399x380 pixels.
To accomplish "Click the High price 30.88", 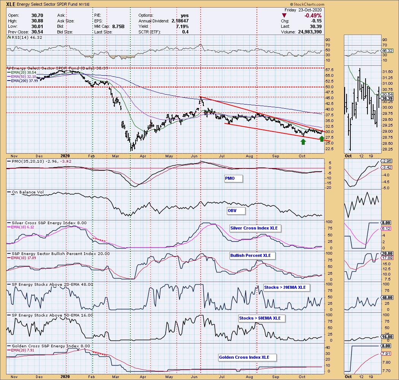I will (37, 21).
